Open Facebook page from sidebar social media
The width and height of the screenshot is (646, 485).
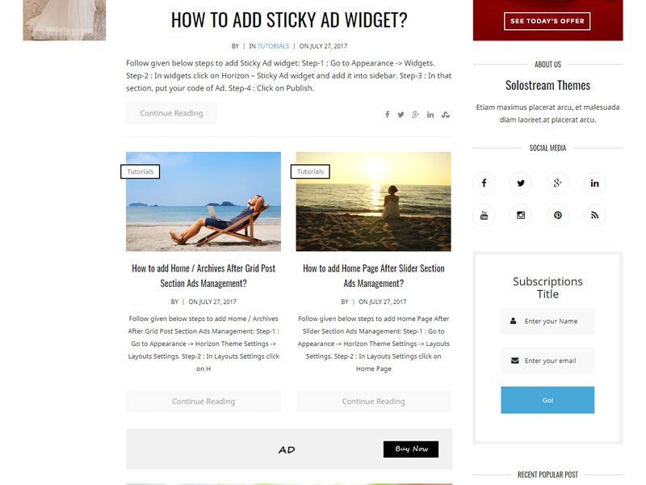[x=484, y=183]
